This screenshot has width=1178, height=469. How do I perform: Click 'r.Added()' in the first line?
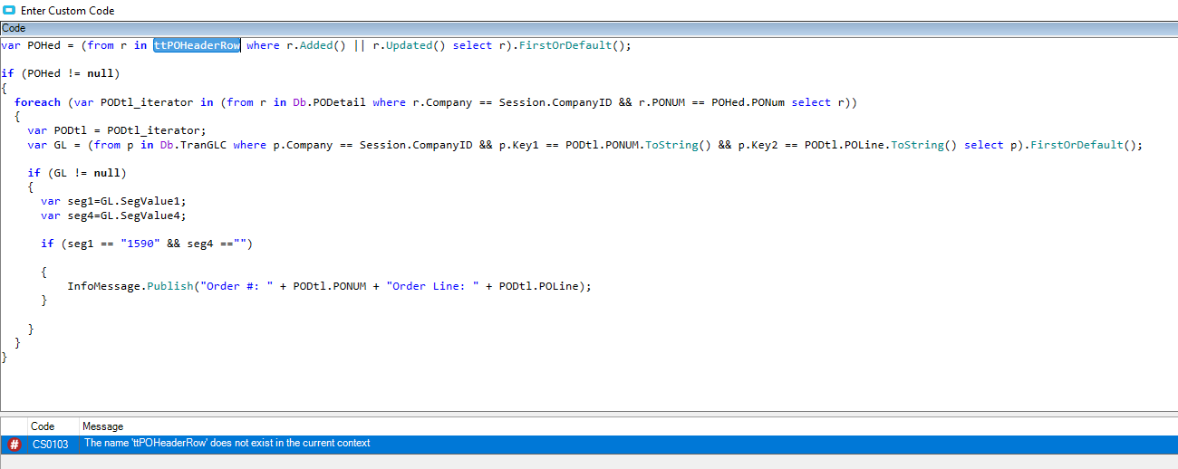(x=316, y=45)
